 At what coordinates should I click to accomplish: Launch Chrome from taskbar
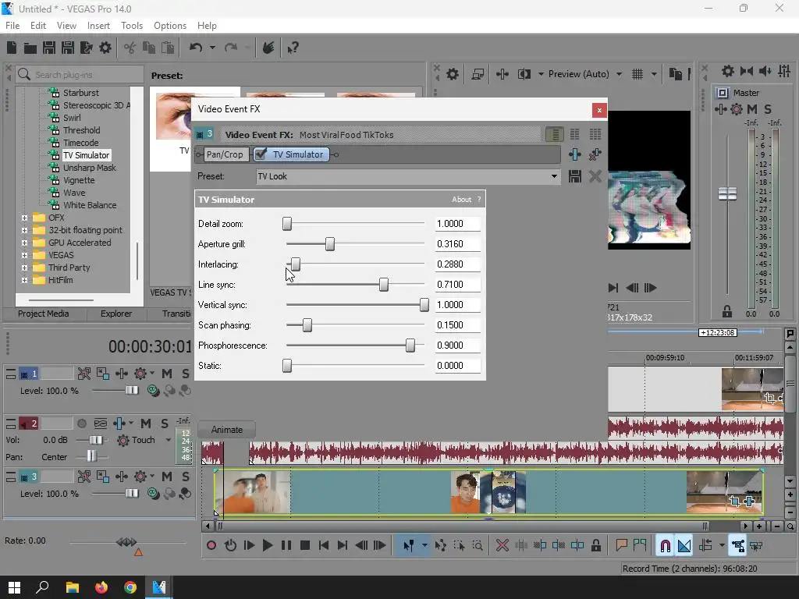click(x=130, y=587)
